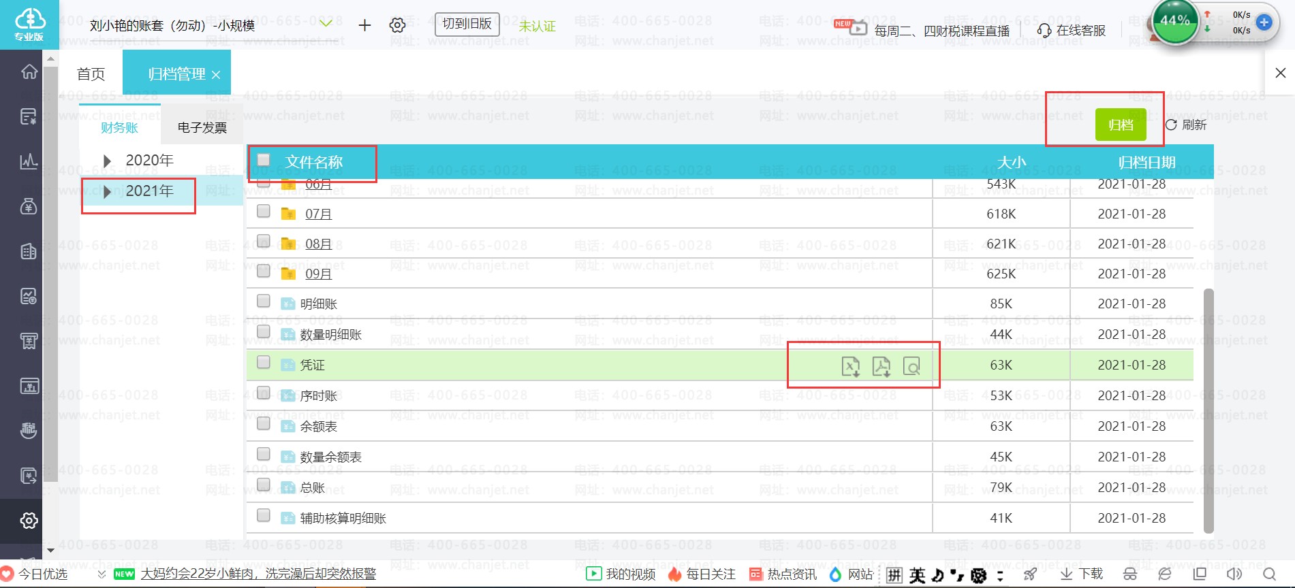Select the 归档管理 tab

coord(176,73)
